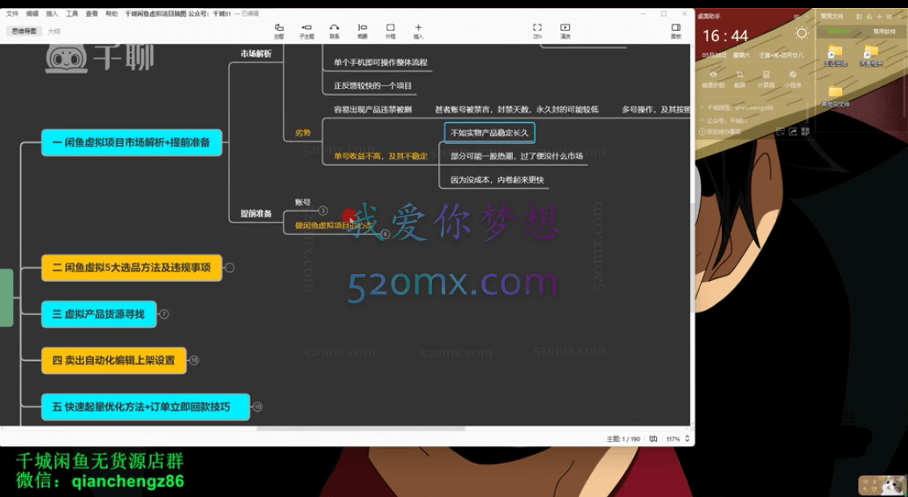Switch to the 大纲 outline tab
Viewport: 908px width, 497px height.
[54, 32]
